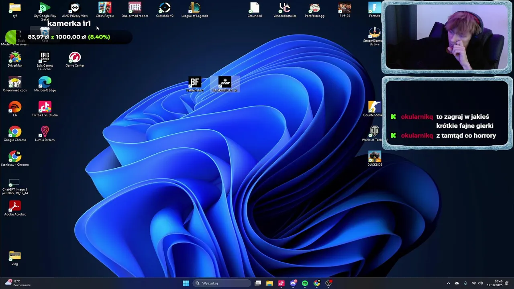Open the Wi-Fi network tray icon

click(x=474, y=283)
